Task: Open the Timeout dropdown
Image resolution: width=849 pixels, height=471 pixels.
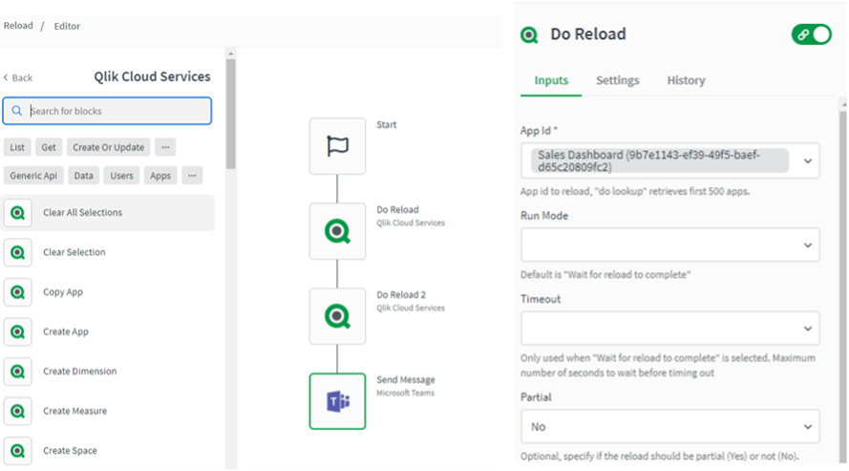Action: [x=669, y=328]
